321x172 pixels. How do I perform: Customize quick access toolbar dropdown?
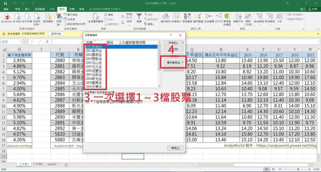pyautogui.click(x=33, y=3)
